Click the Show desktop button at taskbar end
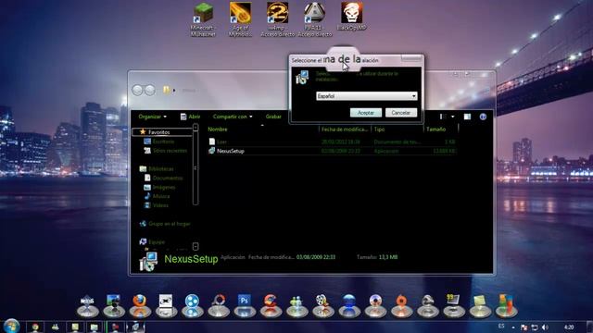The width and height of the screenshot is (593, 333). click(x=590, y=327)
